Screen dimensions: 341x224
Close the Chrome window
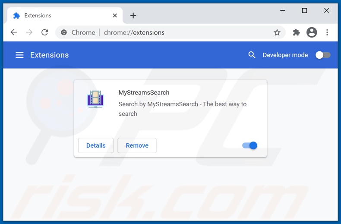pos(326,10)
